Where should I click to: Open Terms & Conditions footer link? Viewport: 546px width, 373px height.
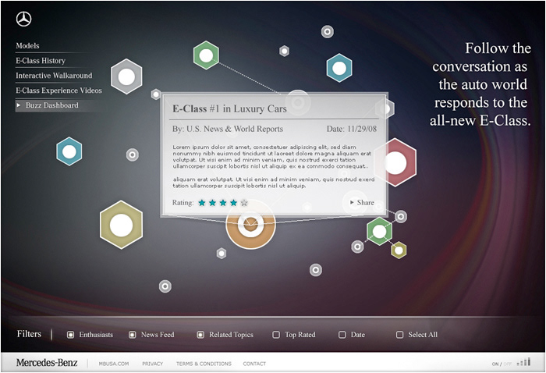[204, 364]
